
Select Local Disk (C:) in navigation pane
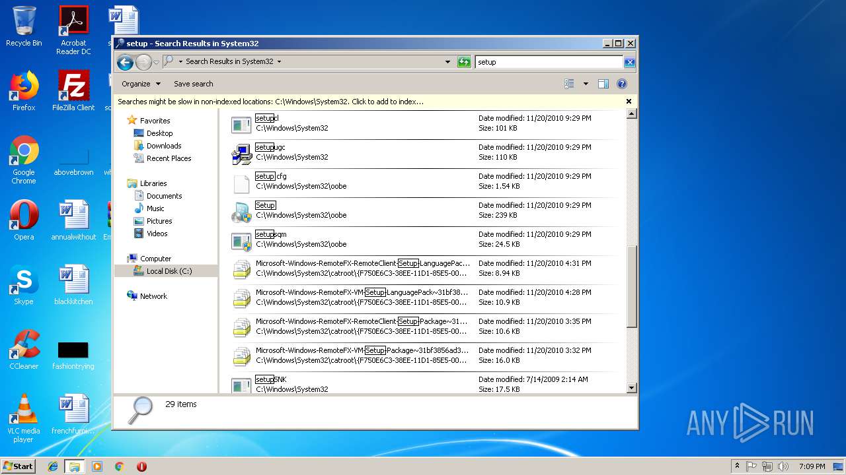coord(169,271)
